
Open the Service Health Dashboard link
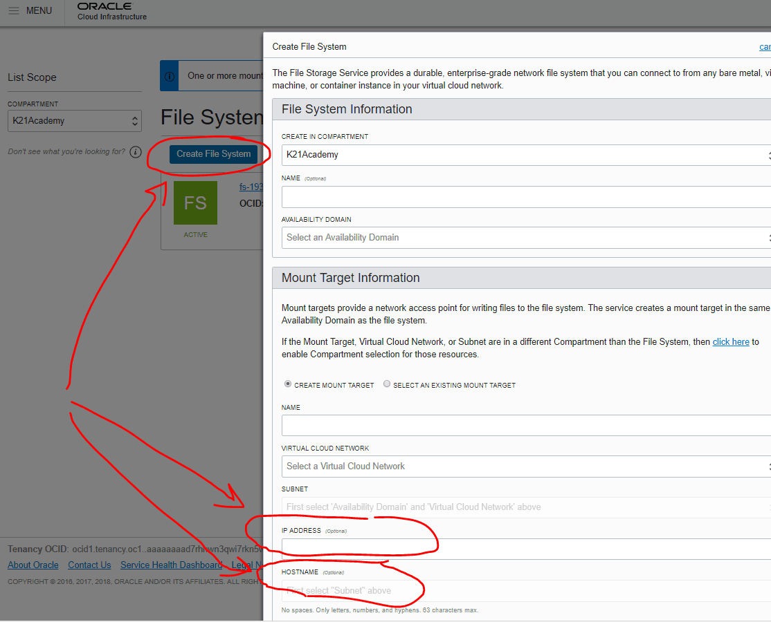pos(171,565)
